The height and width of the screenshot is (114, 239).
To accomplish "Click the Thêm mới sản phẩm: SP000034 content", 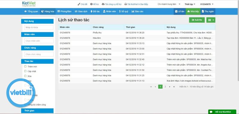I will coord(190,65).
